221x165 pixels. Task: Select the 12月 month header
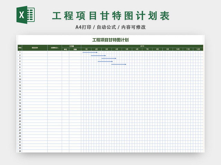pyautogui.click(x=198, y=49)
